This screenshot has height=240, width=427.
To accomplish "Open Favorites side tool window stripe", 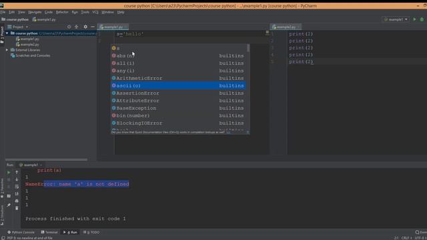I will 2,188.
